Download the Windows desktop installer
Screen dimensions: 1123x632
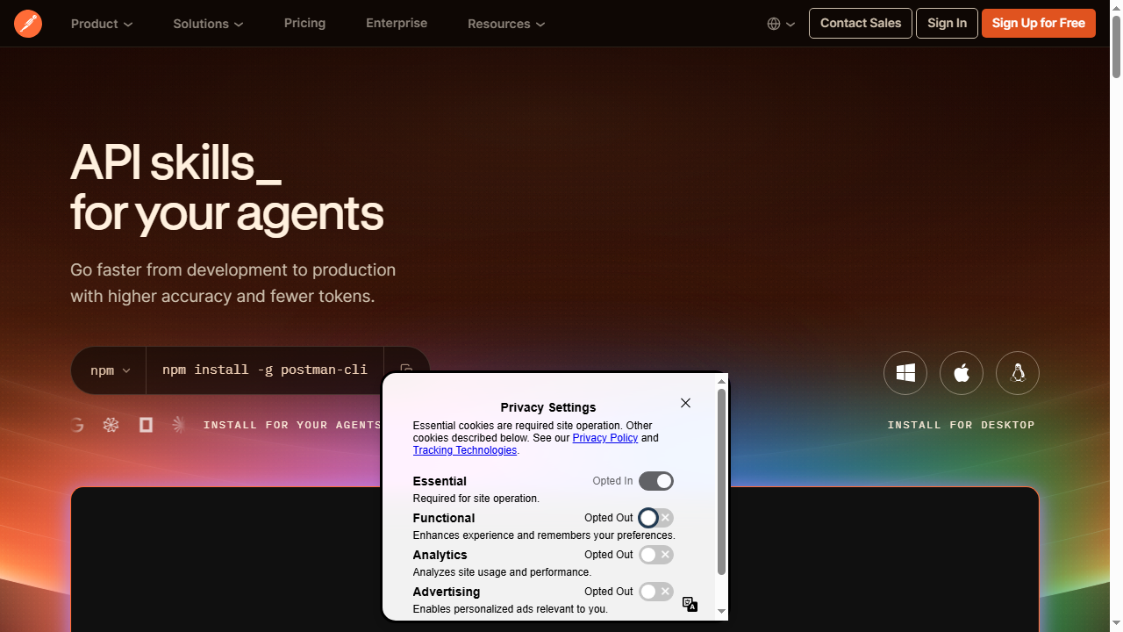pyautogui.click(x=905, y=373)
